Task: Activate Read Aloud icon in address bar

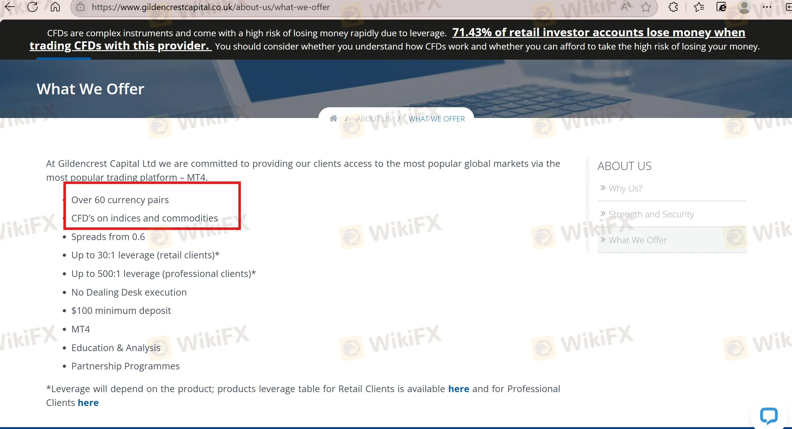Action: pyautogui.click(x=626, y=7)
